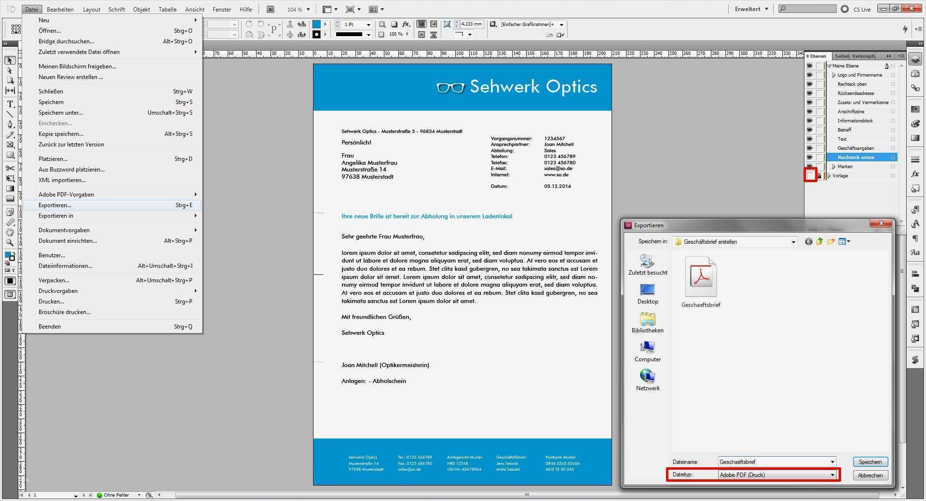Hide the Betreff layer

[x=809, y=130]
